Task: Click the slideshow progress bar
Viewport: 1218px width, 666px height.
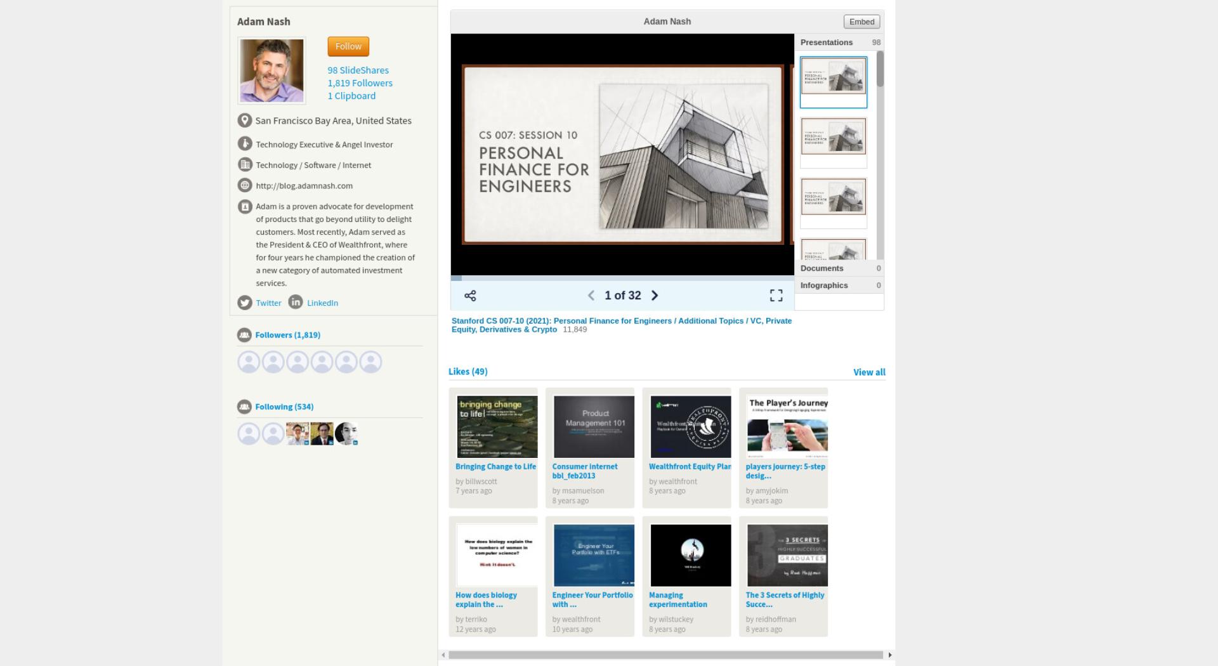Action: point(622,278)
